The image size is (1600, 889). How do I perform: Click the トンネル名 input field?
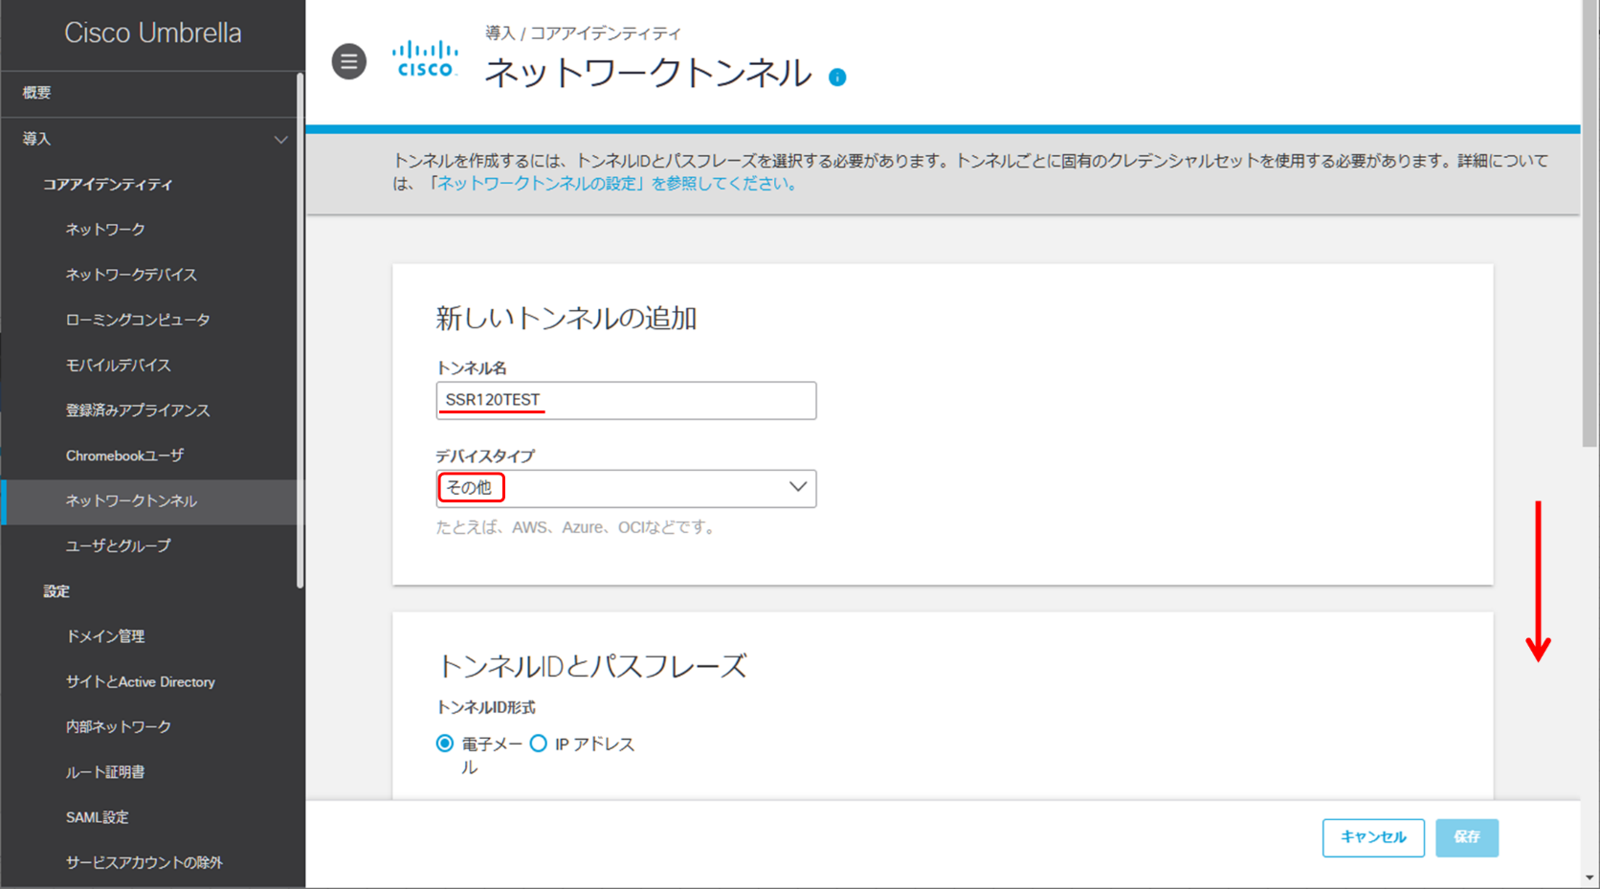click(x=626, y=400)
